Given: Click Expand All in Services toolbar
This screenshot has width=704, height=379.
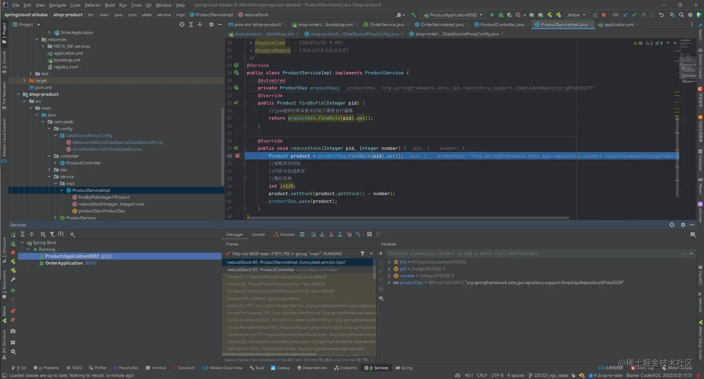Looking at the screenshot, I should [x=22, y=234].
